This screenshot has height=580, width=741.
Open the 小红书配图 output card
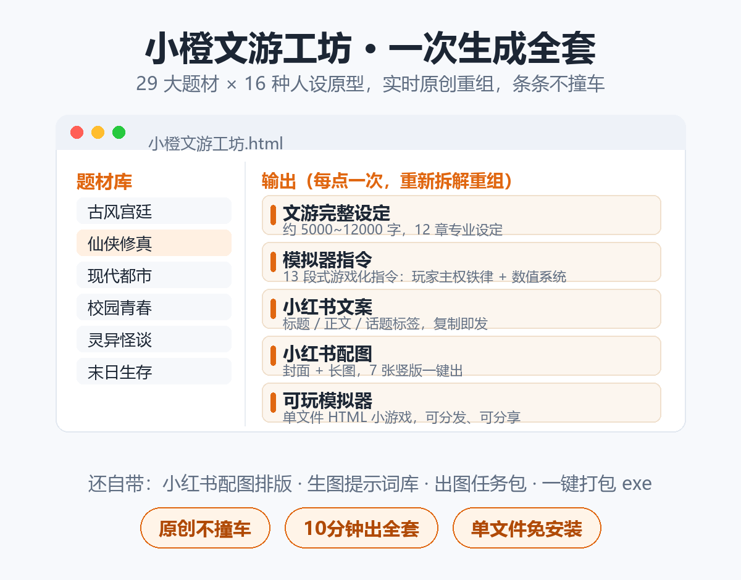click(461, 355)
